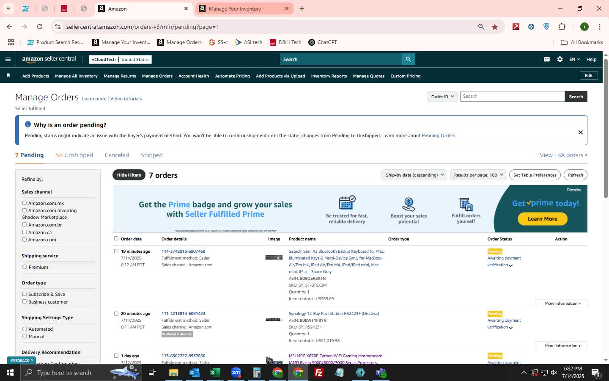The height and width of the screenshot is (381, 609).
Task: Click the Windows Start button
Action: [10, 373]
